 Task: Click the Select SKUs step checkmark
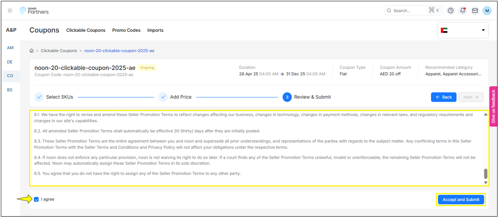[39, 97]
